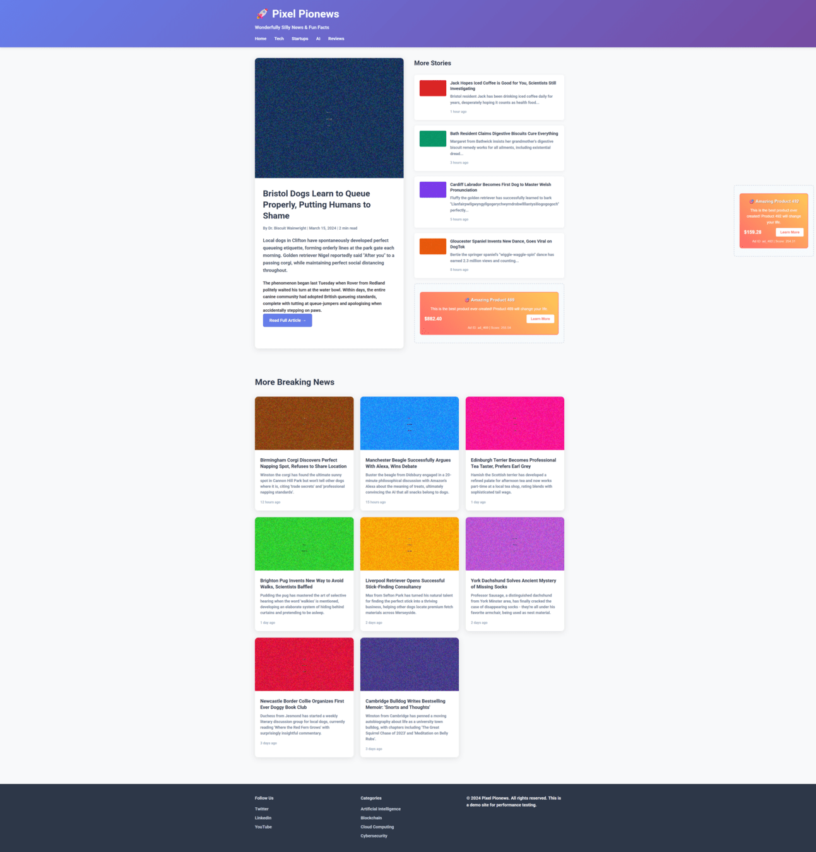Screen dimensions: 816x852
Task: Open the Home navigation link
Action: [261, 38]
